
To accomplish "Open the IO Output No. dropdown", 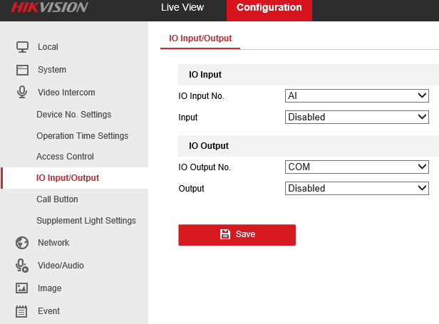I will point(356,167).
